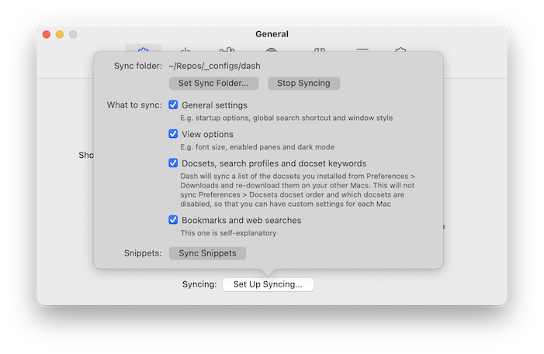The width and height of the screenshot is (544, 354).
Task: Click the 'Syncing:' label
Action: 199,284
